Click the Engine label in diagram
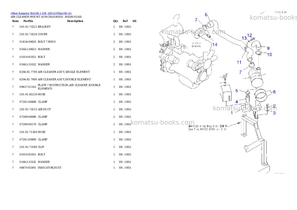Image resolution: width=297 pixels, height=210 pixels. (196, 46)
